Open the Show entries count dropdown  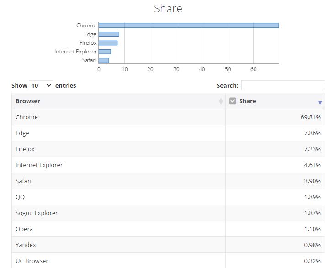41,85
